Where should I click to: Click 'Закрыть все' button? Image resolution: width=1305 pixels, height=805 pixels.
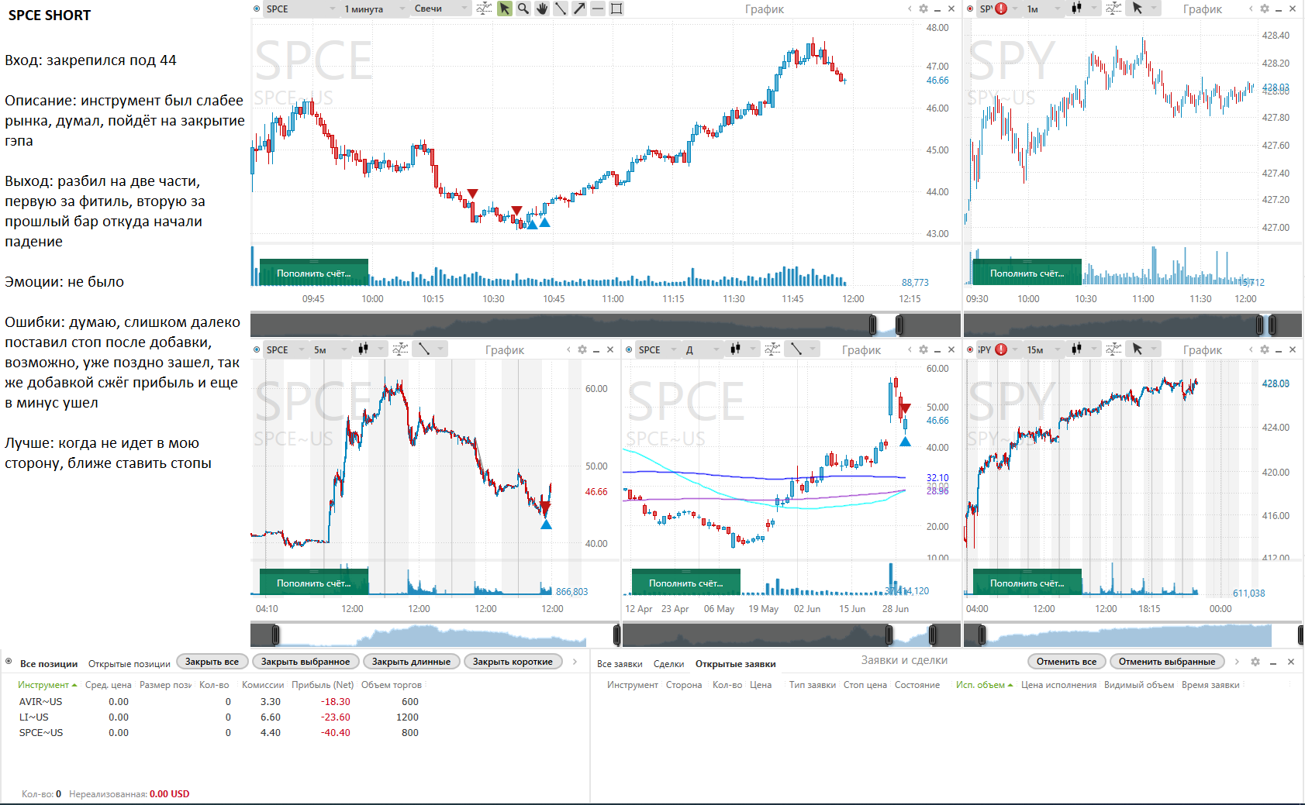click(x=212, y=662)
